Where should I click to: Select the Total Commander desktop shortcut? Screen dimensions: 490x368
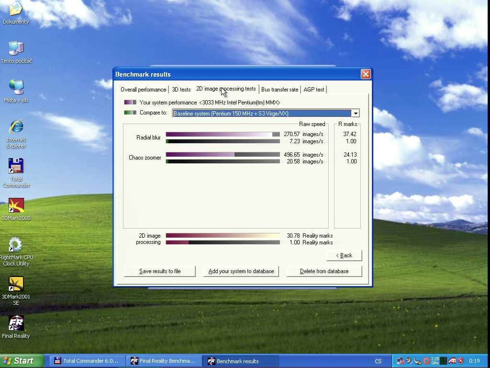16,172
